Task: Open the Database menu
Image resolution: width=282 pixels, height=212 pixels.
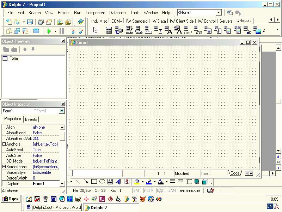Action: (117, 13)
